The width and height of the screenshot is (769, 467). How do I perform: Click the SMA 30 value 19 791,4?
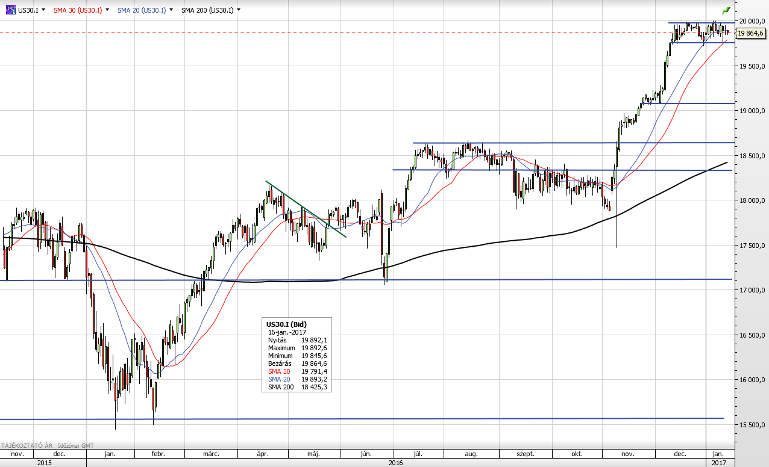point(314,371)
